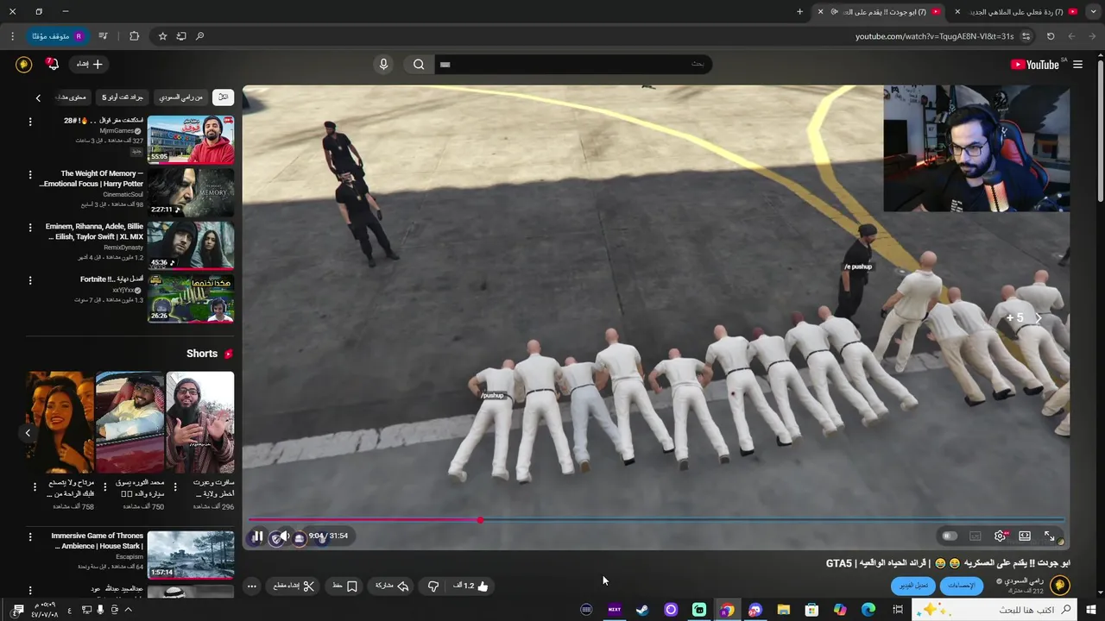Screen dimensions: 1105x621
Task: Open the create (إنشاء) button
Action: click(89, 65)
